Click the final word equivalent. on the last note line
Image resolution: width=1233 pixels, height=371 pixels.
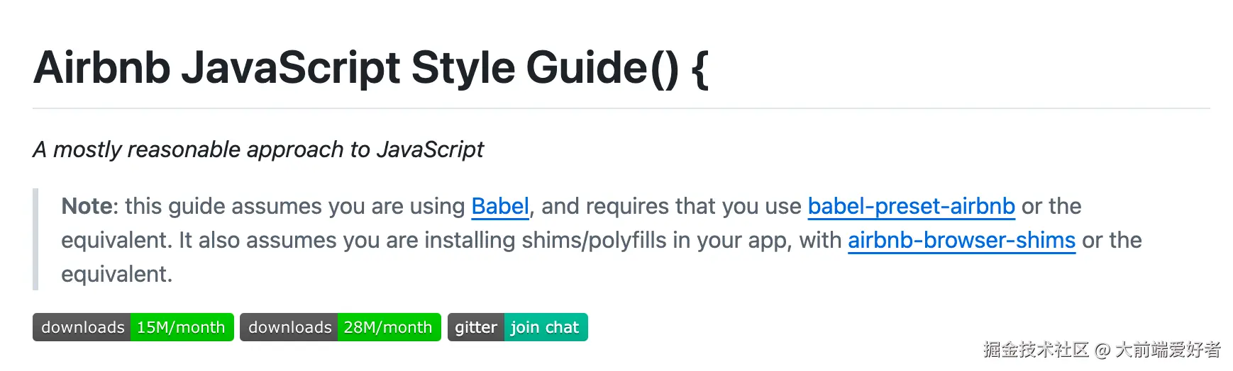pos(116,274)
